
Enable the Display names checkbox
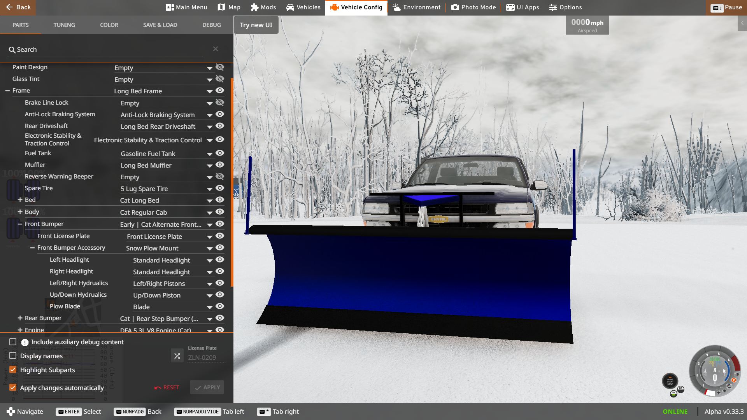coord(13,356)
